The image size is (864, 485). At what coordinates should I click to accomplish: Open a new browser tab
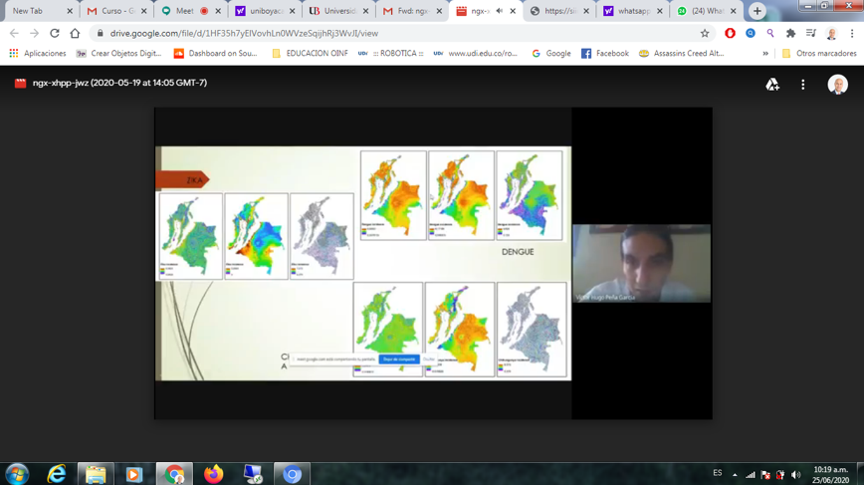(x=757, y=11)
